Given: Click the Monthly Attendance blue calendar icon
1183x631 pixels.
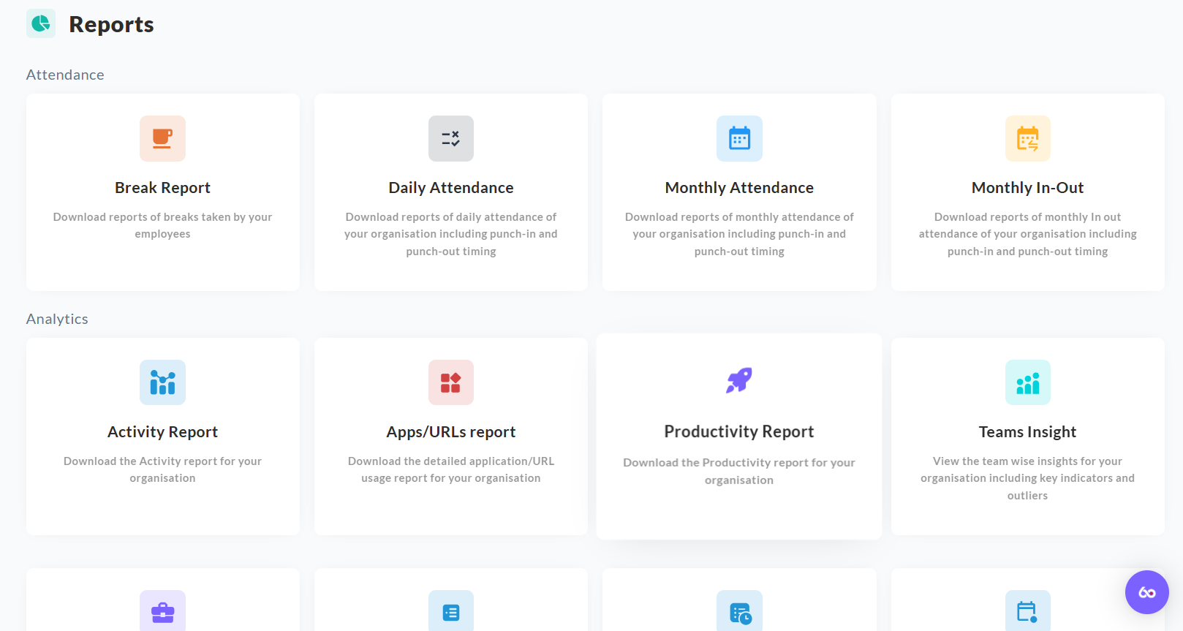Looking at the screenshot, I should (739, 138).
